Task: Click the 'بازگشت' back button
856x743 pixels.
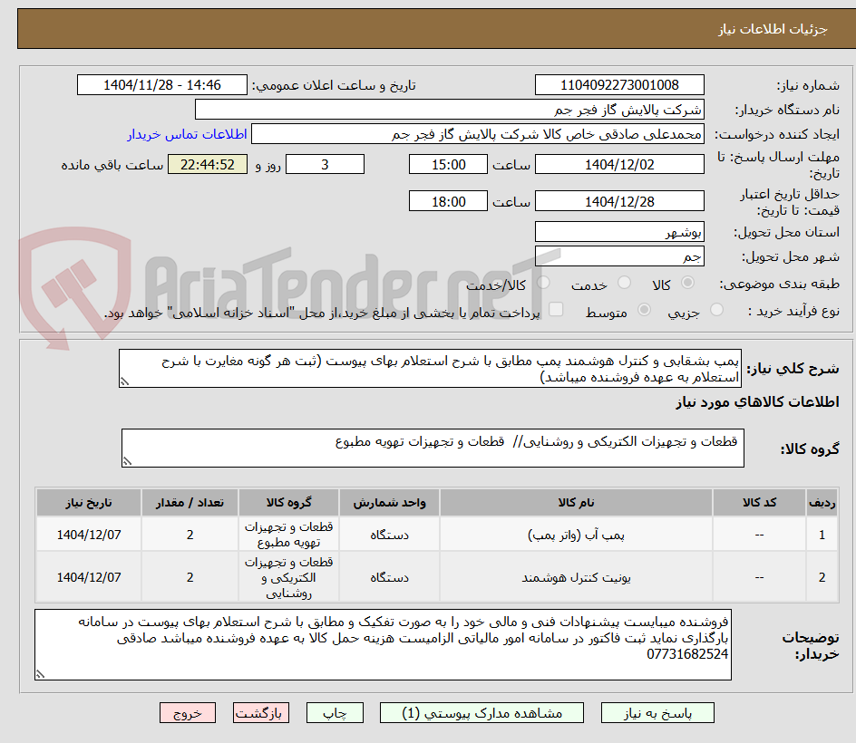Action: [260, 713]
